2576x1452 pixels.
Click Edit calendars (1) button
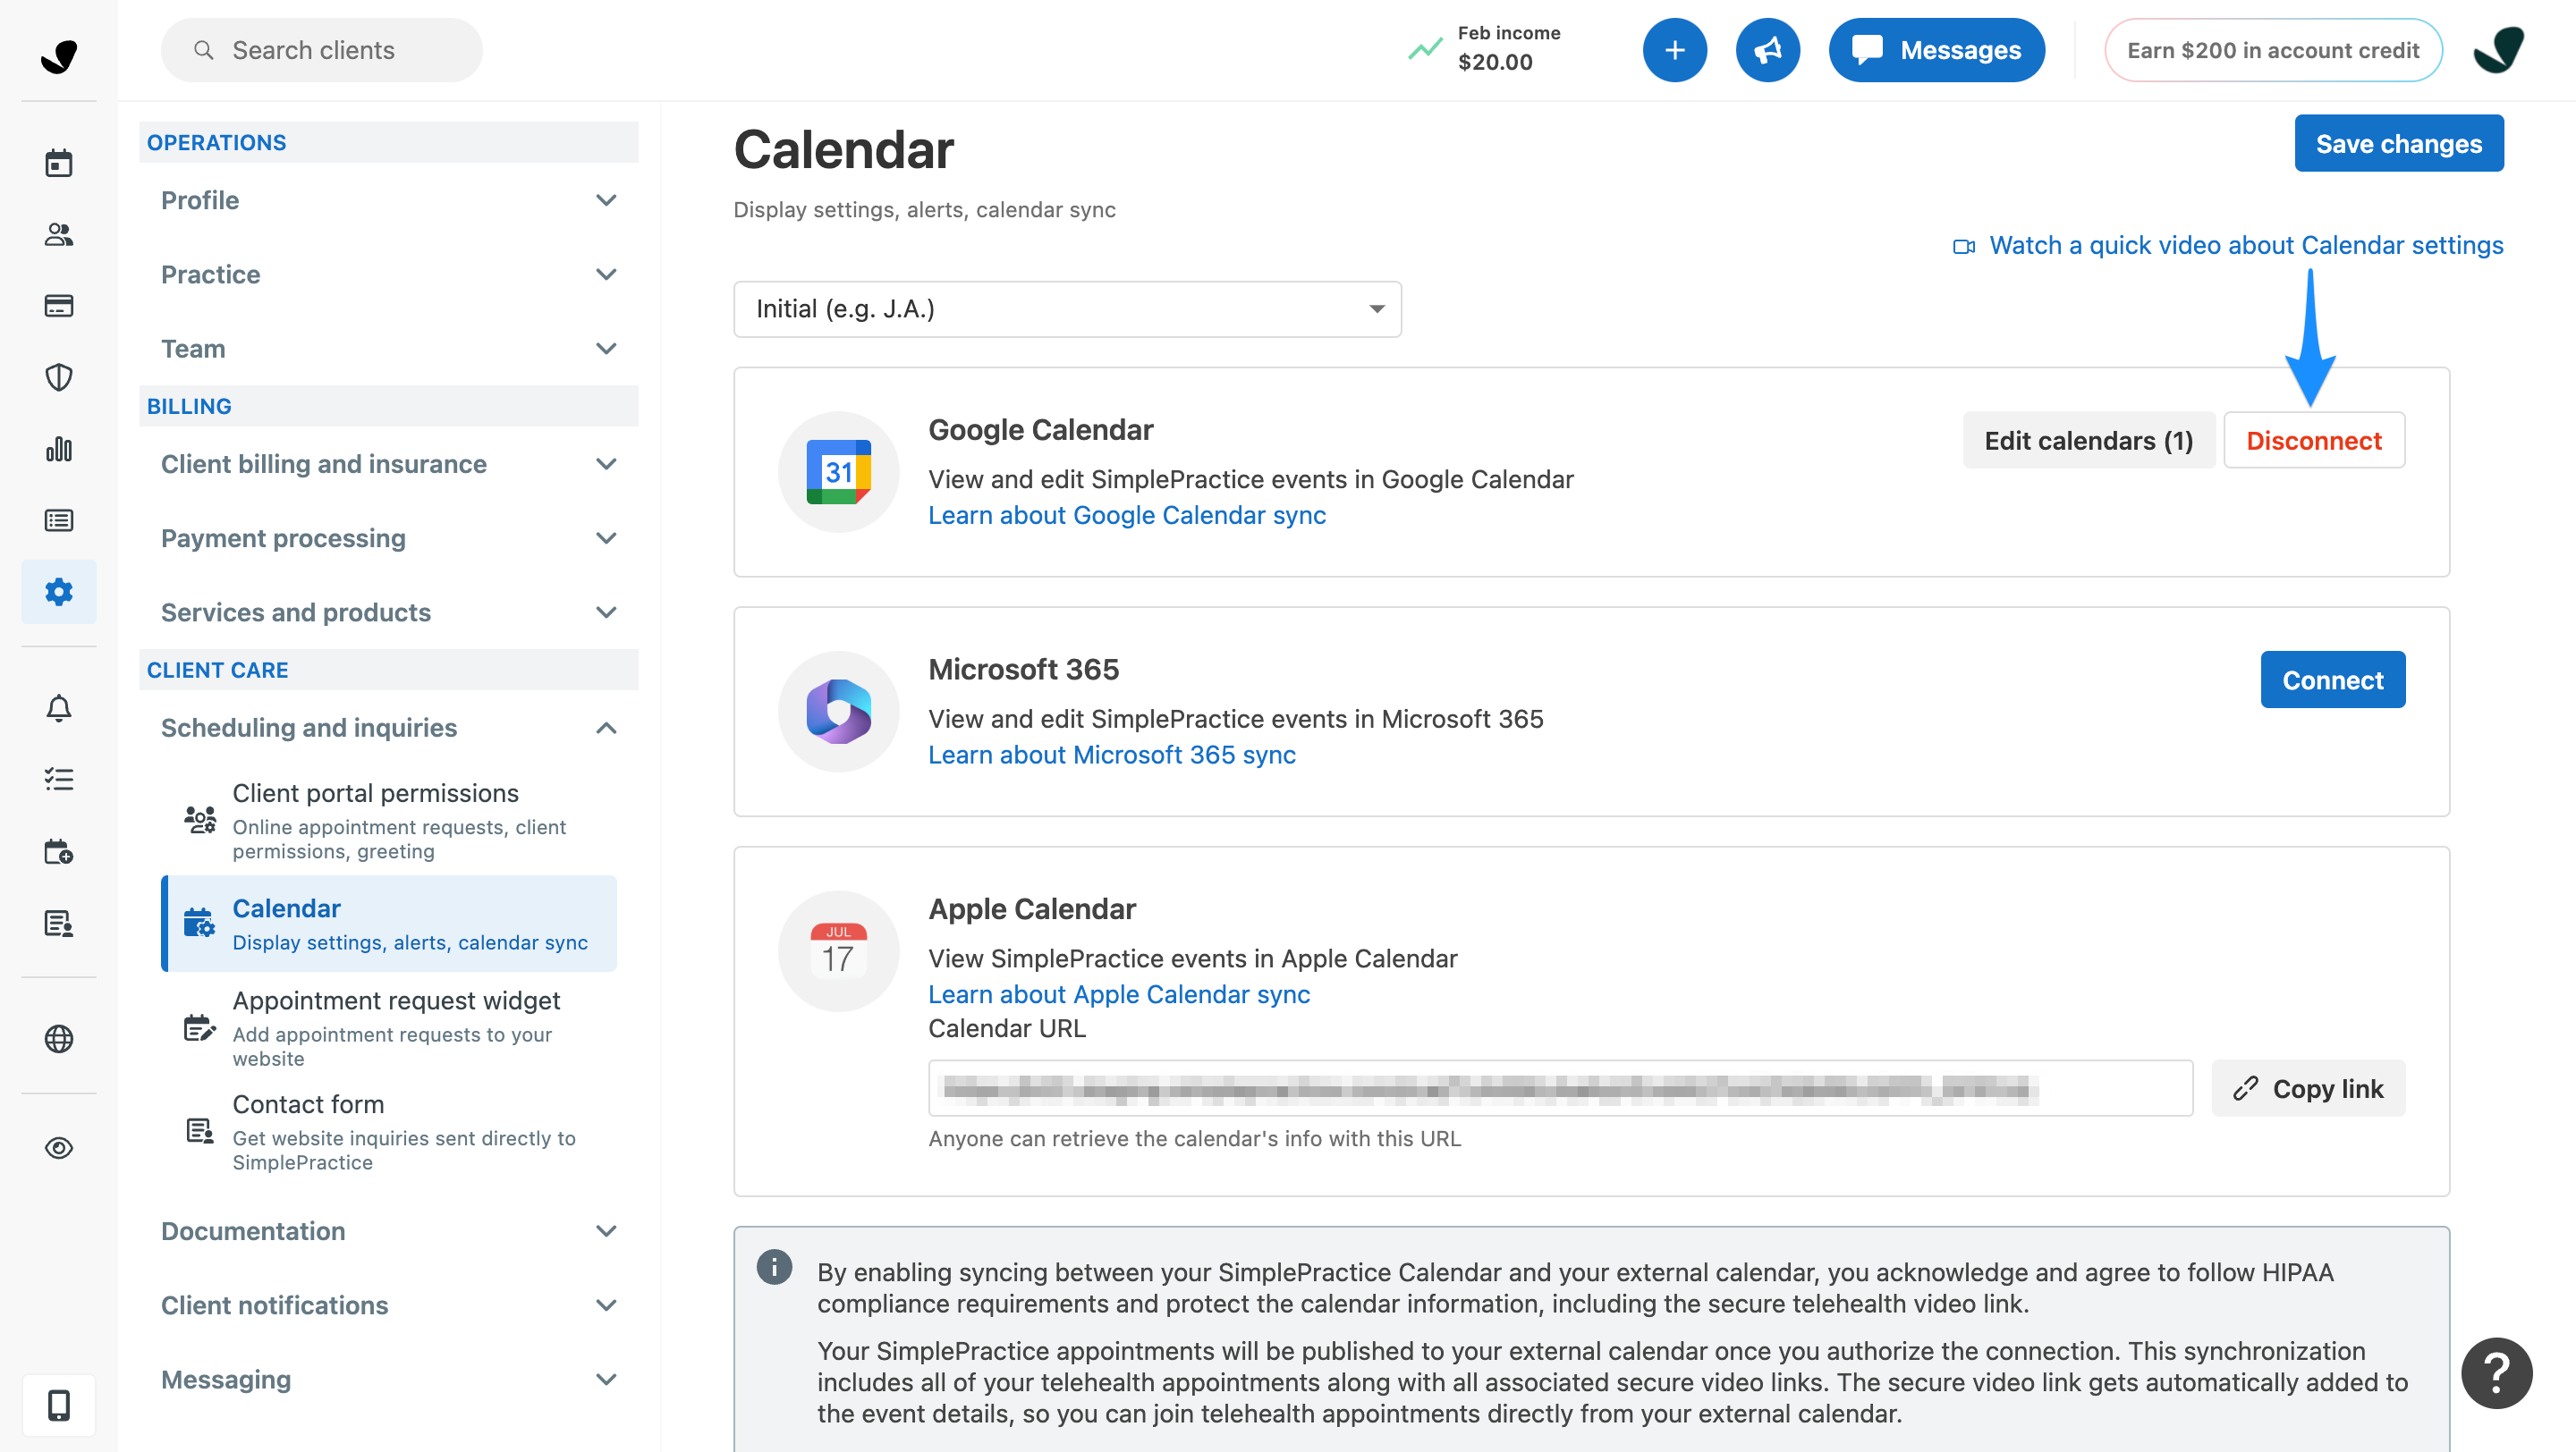2088,441
